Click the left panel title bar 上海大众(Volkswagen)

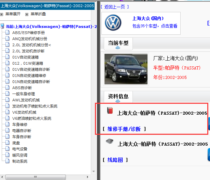(47, 6)
